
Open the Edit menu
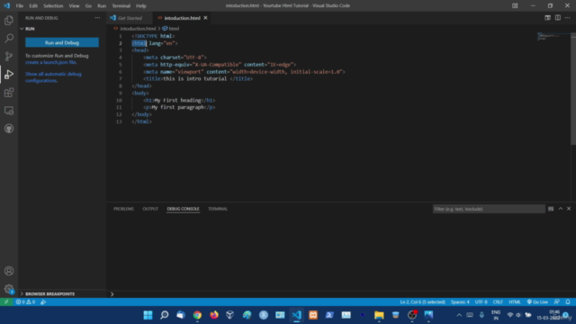coord(33,5)
